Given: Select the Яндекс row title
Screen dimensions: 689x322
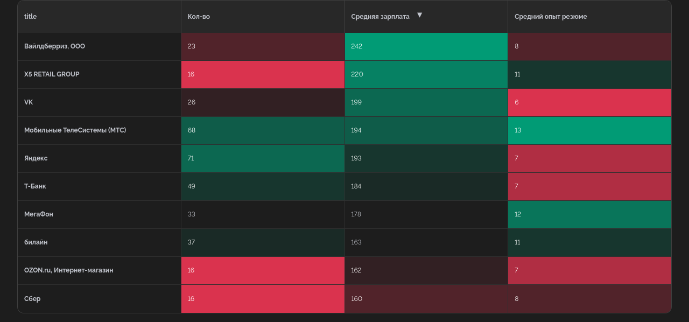Looking at the screenshot, I should [36, 158].
